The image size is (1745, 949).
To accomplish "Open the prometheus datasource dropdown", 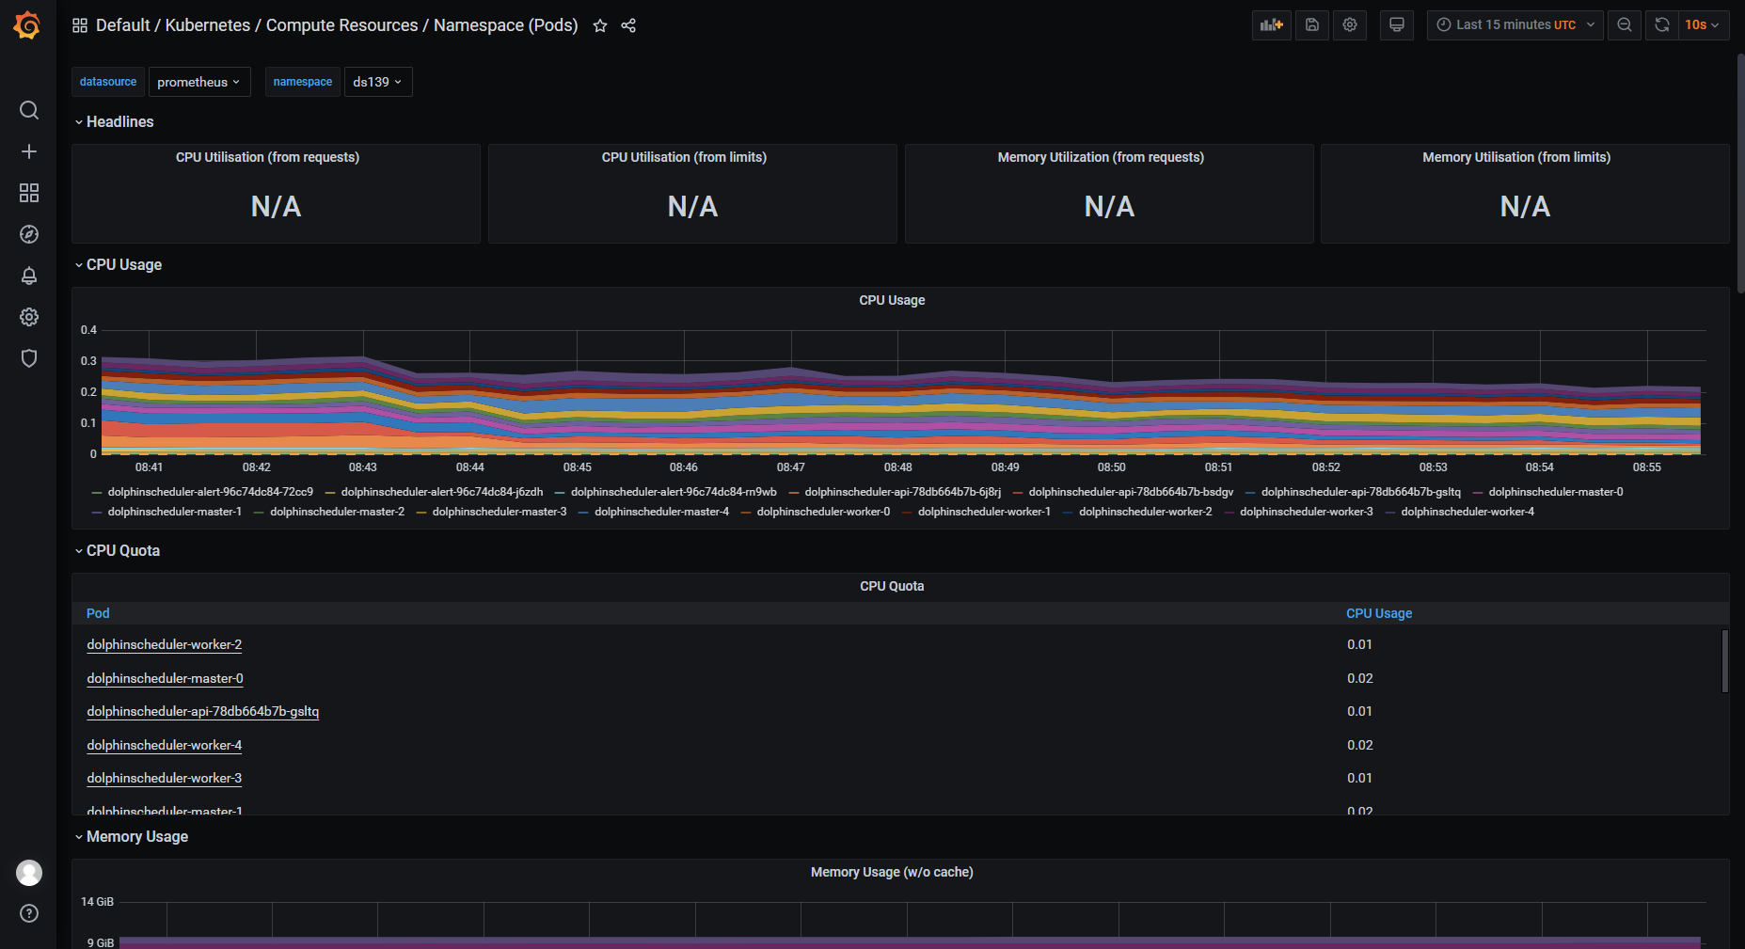I will [x=198, y=82].
